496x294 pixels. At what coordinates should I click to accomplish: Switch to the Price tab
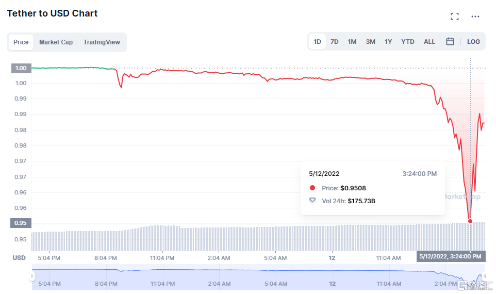click(21, 42)
